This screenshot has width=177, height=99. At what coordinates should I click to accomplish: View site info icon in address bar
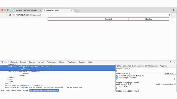point(14,15)
